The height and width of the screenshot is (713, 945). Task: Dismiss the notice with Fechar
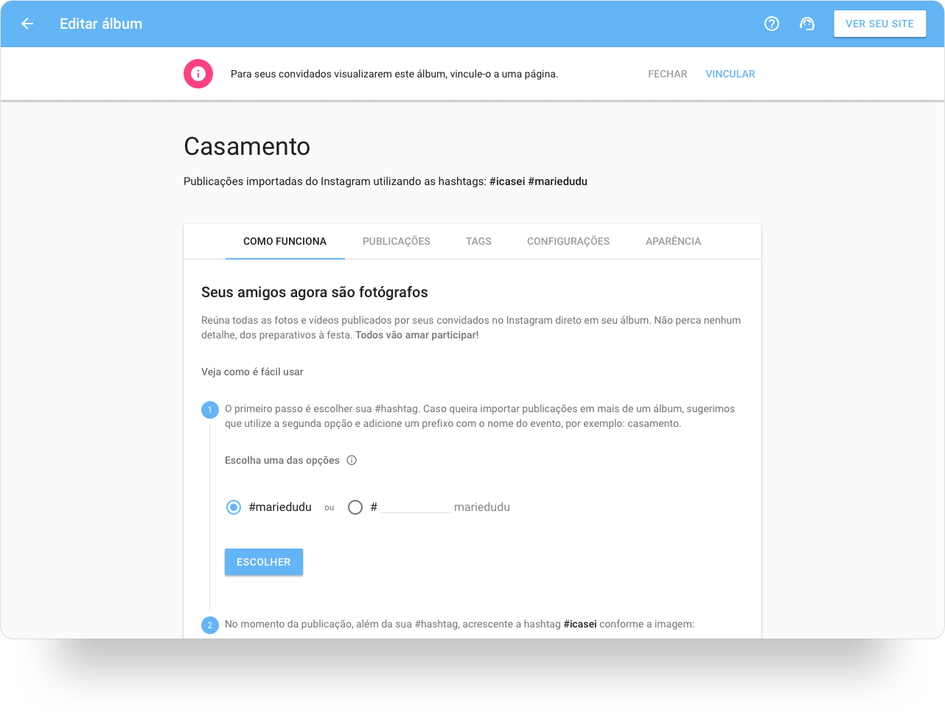667,74
